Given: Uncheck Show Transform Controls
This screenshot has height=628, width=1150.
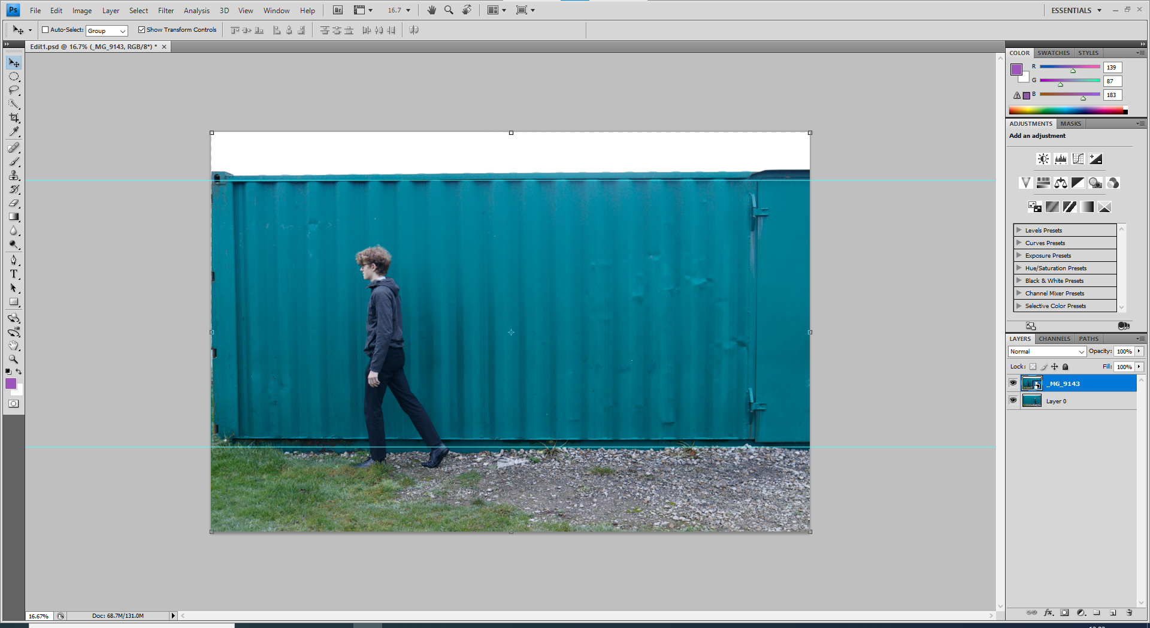Looking at the screenshot, I should pyautogui.click(x=141, y=29).
